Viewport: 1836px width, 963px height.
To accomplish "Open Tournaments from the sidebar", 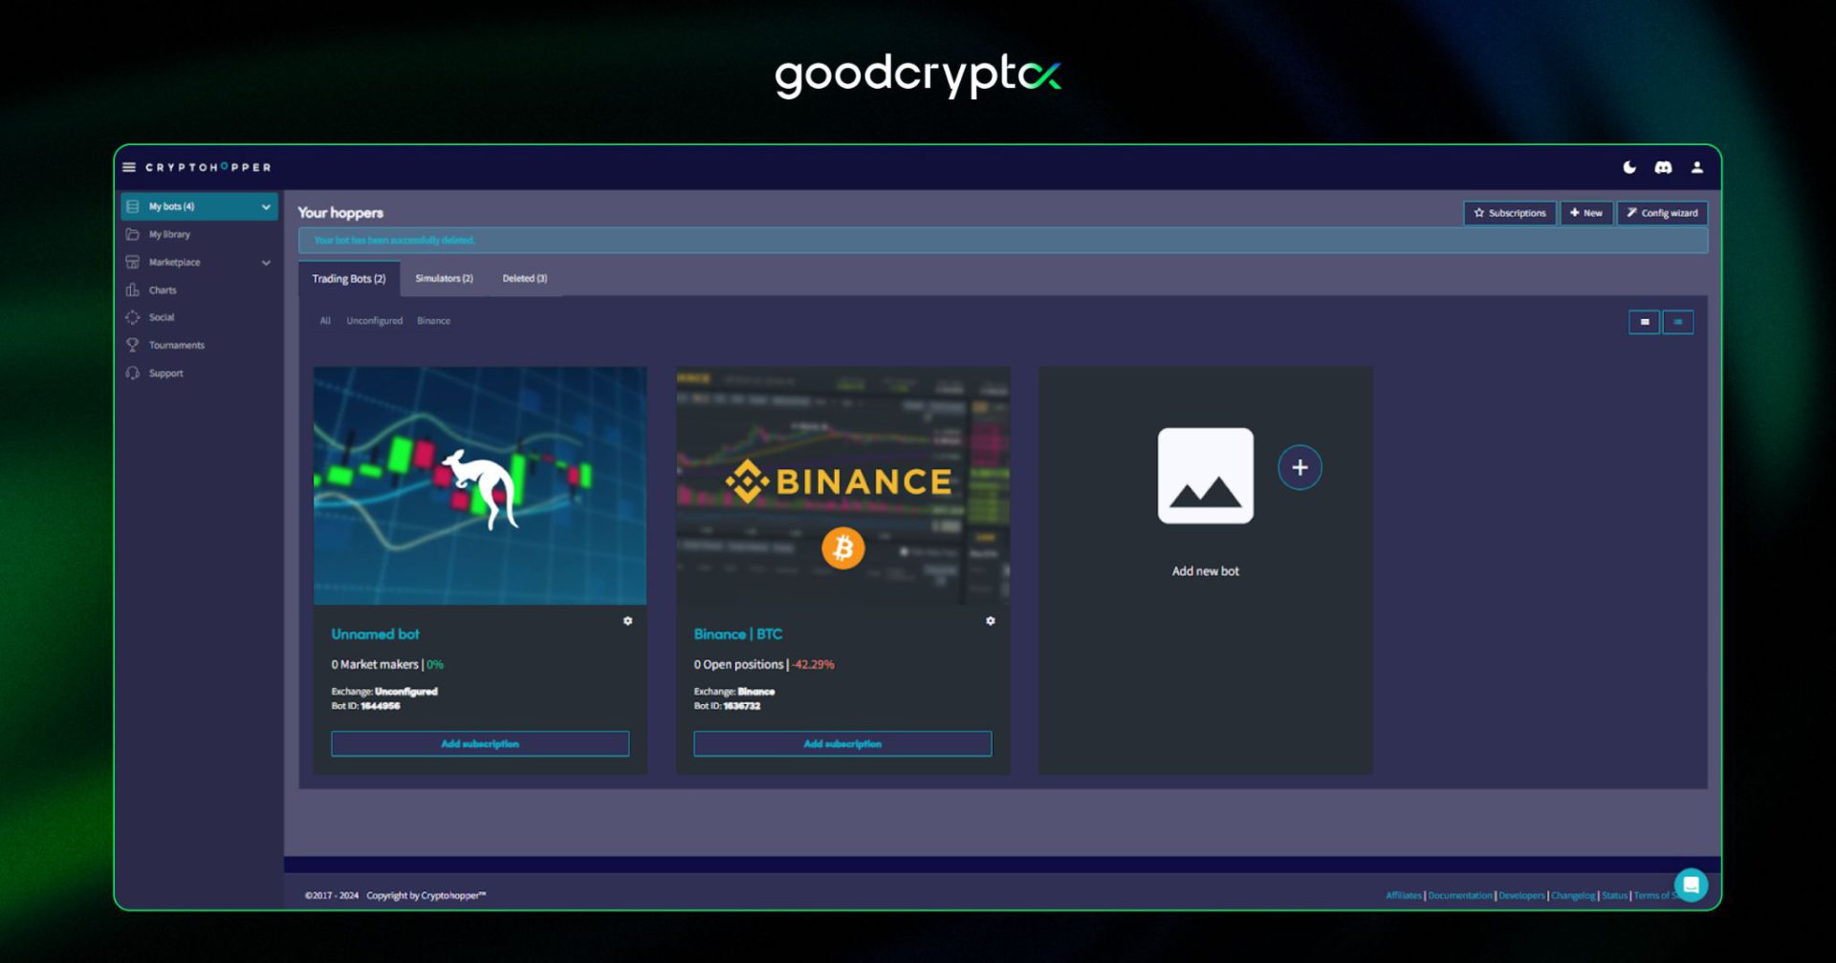I will point(177,345).
